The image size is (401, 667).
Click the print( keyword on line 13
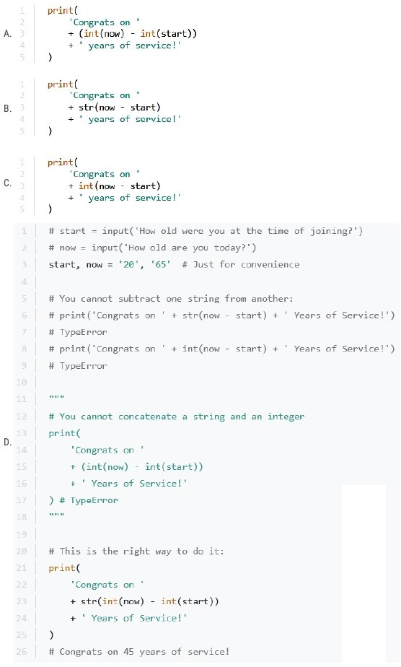tap(64, 433)
